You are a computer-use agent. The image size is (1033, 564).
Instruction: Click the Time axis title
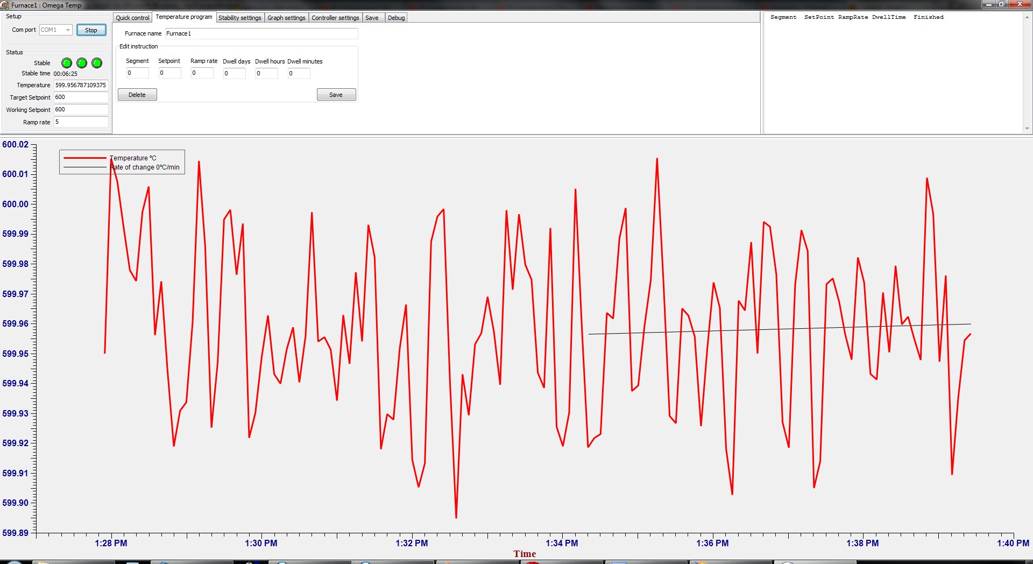tap(525, 554)
